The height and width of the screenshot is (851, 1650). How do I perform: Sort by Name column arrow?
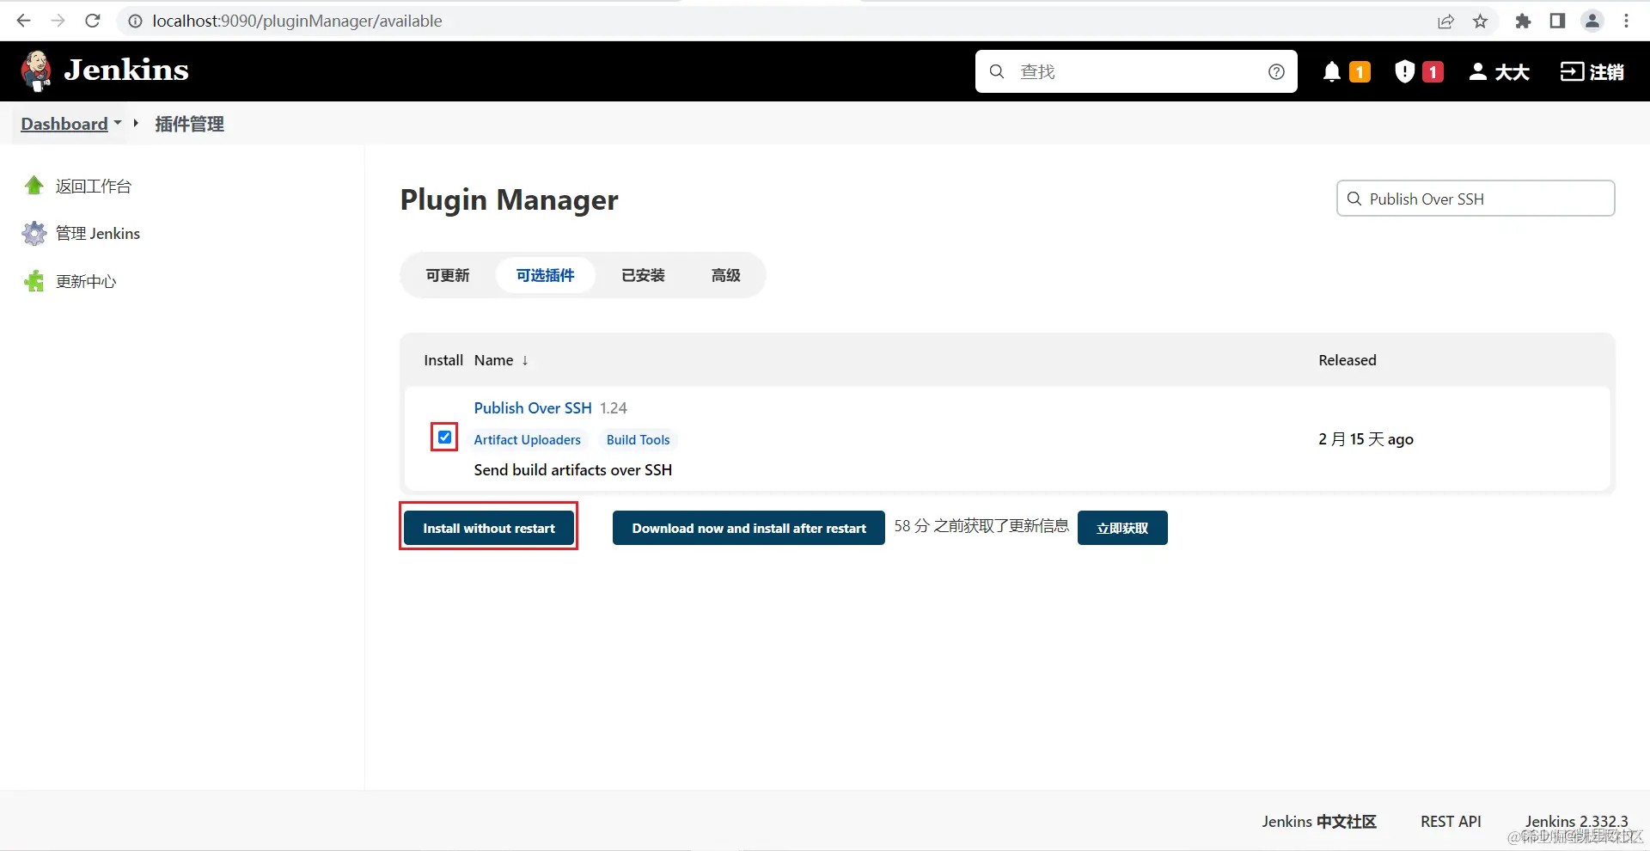click(x=525, y=360)
